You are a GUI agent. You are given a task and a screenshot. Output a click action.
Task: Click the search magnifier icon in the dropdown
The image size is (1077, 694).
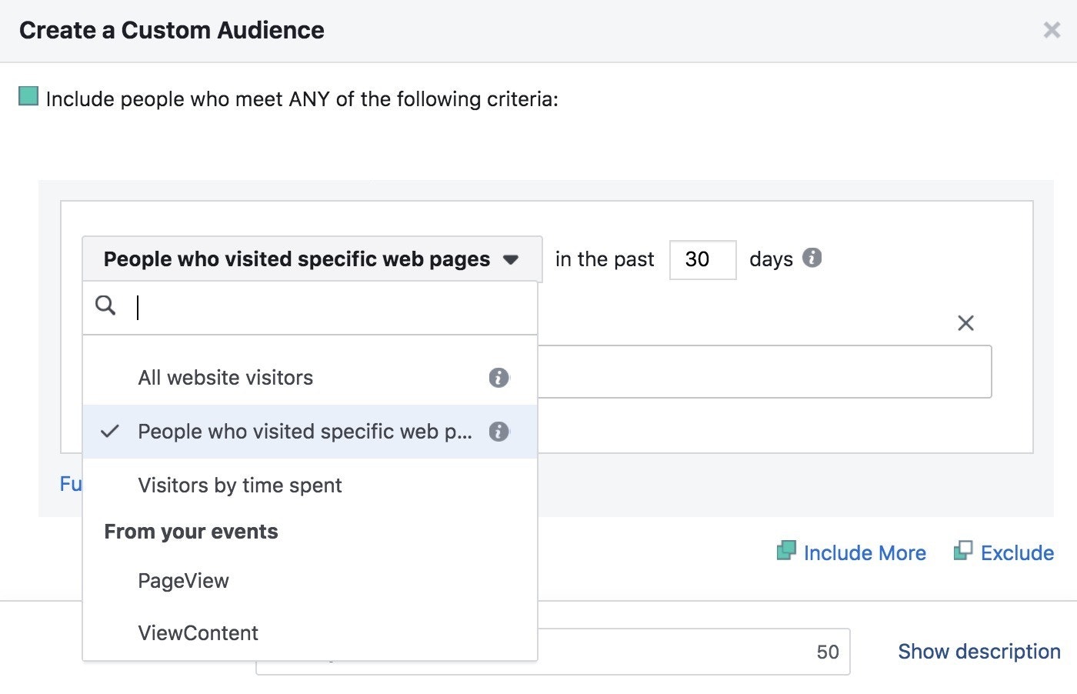tap(105, 305)
